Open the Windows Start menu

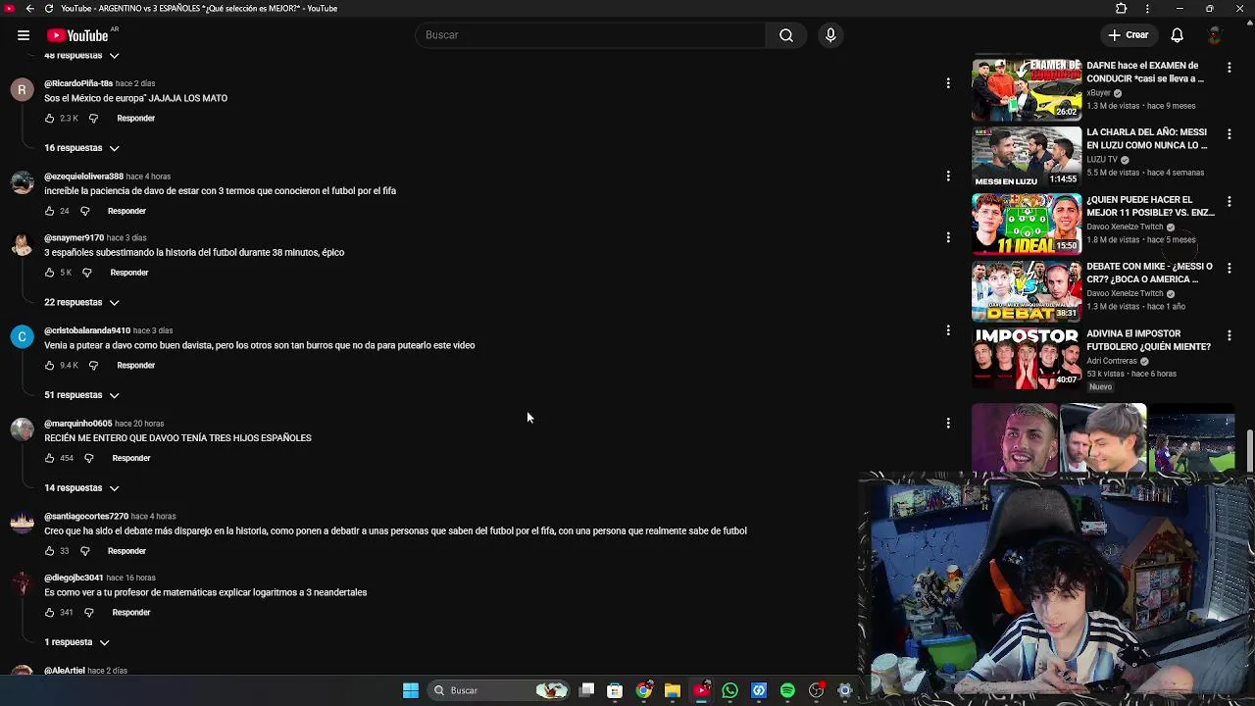411,690
